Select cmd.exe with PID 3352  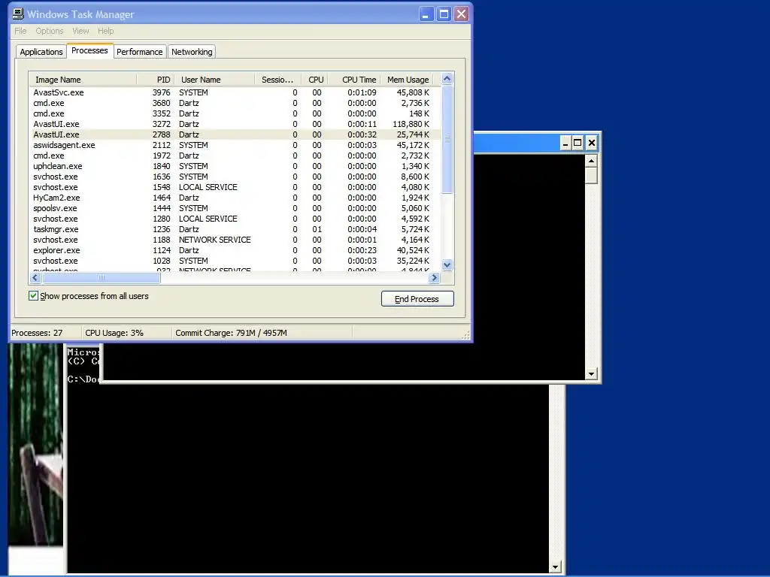click(235, 113)
